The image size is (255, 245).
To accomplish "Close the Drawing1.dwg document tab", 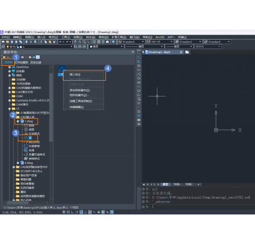I will (x=181, y=52).
